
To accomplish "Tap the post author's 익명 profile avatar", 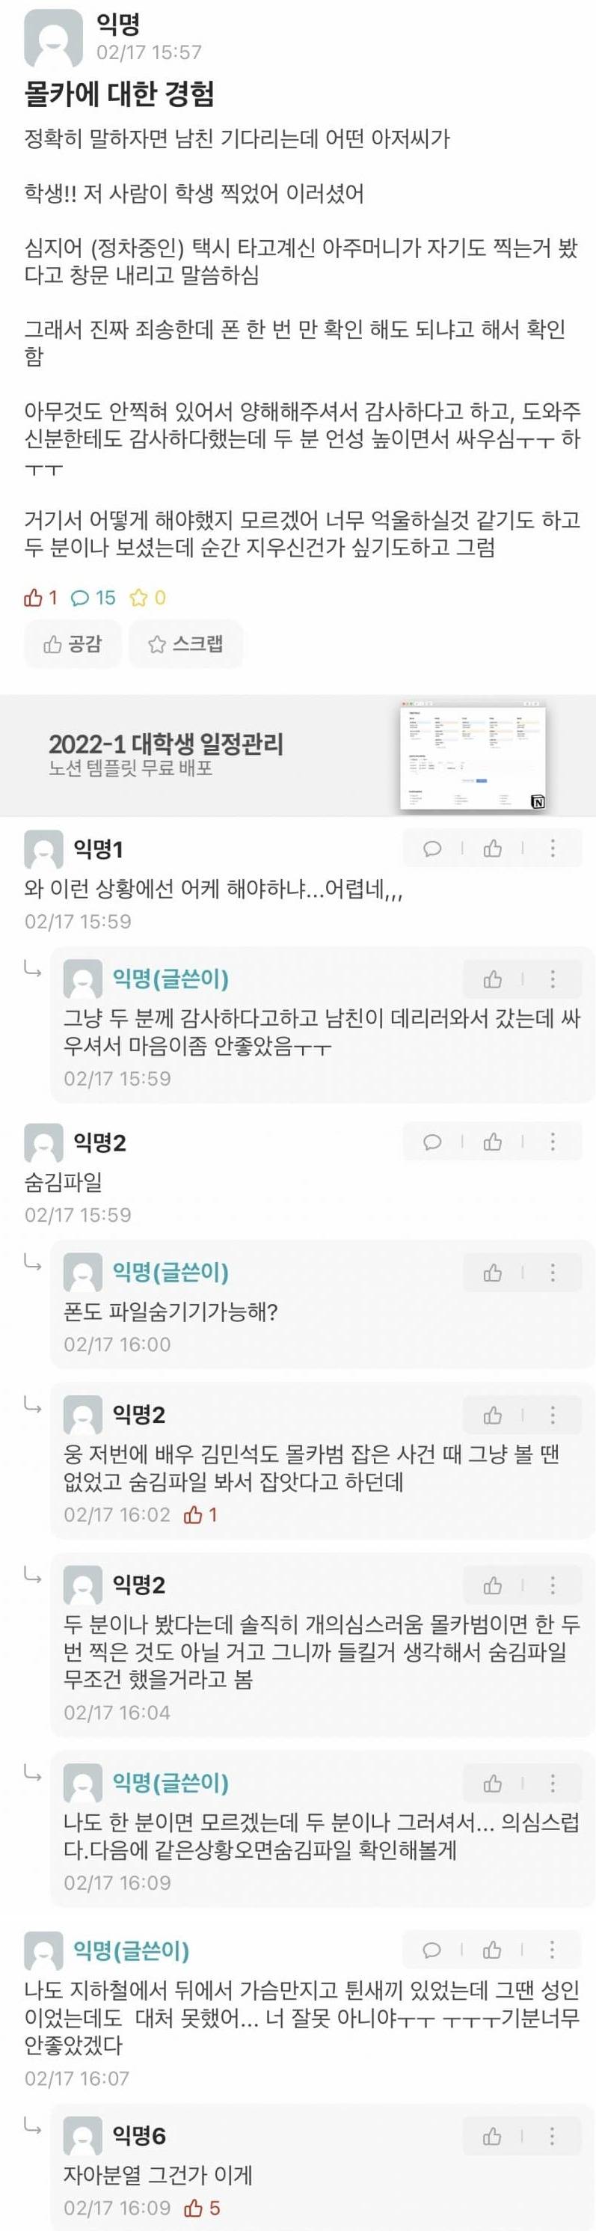I will click(x=54, y=38).
